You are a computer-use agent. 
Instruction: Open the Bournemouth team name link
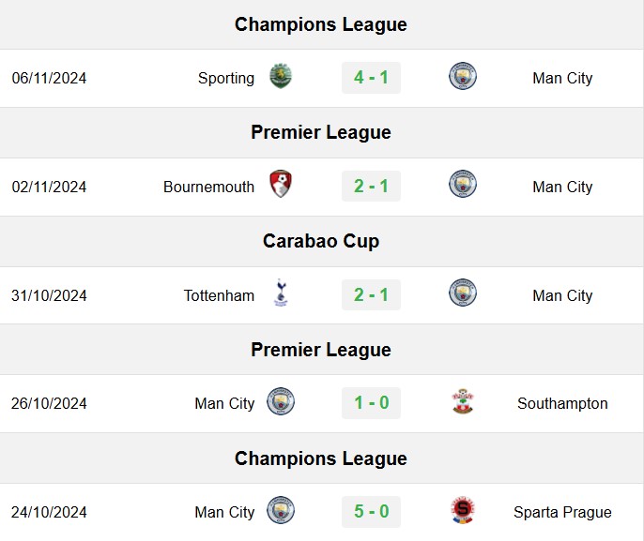pyautogui.click(x=209, y=187)
